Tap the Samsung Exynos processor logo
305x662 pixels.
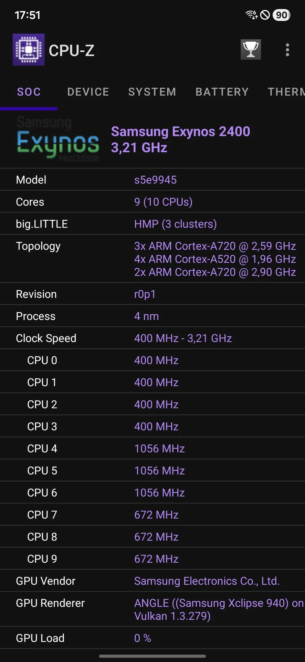[x=58, y=140]
